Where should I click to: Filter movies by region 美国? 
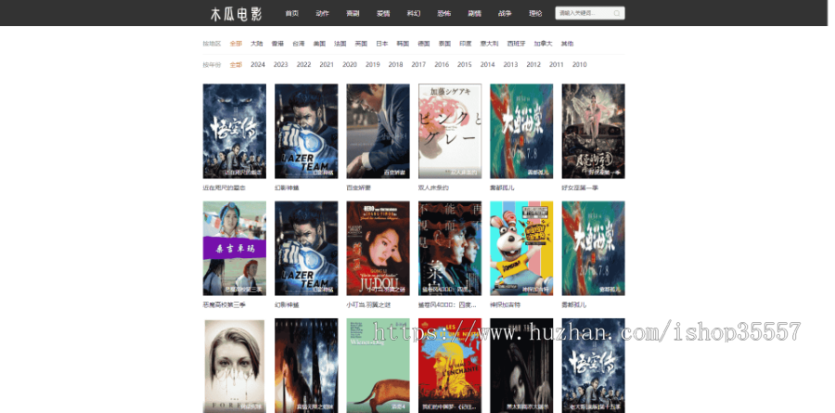[319, 44]
